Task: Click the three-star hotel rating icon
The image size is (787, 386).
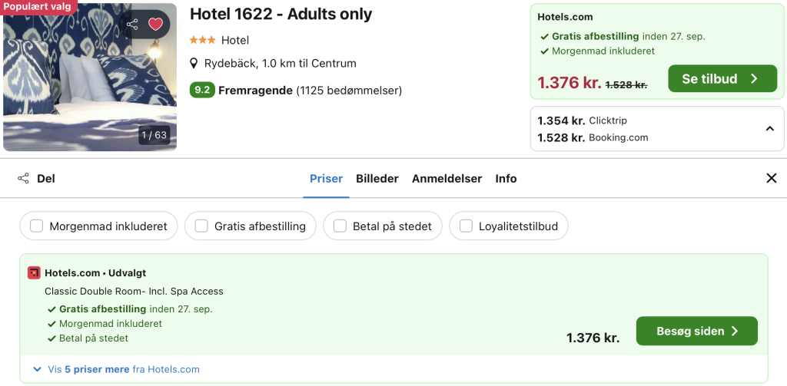Action: pyautogui.click(x=203, y=40)
